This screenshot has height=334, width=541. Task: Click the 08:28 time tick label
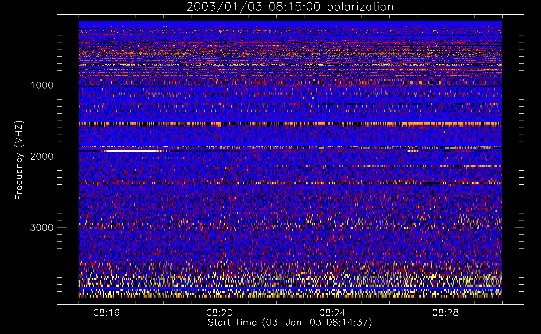point(446,313)
